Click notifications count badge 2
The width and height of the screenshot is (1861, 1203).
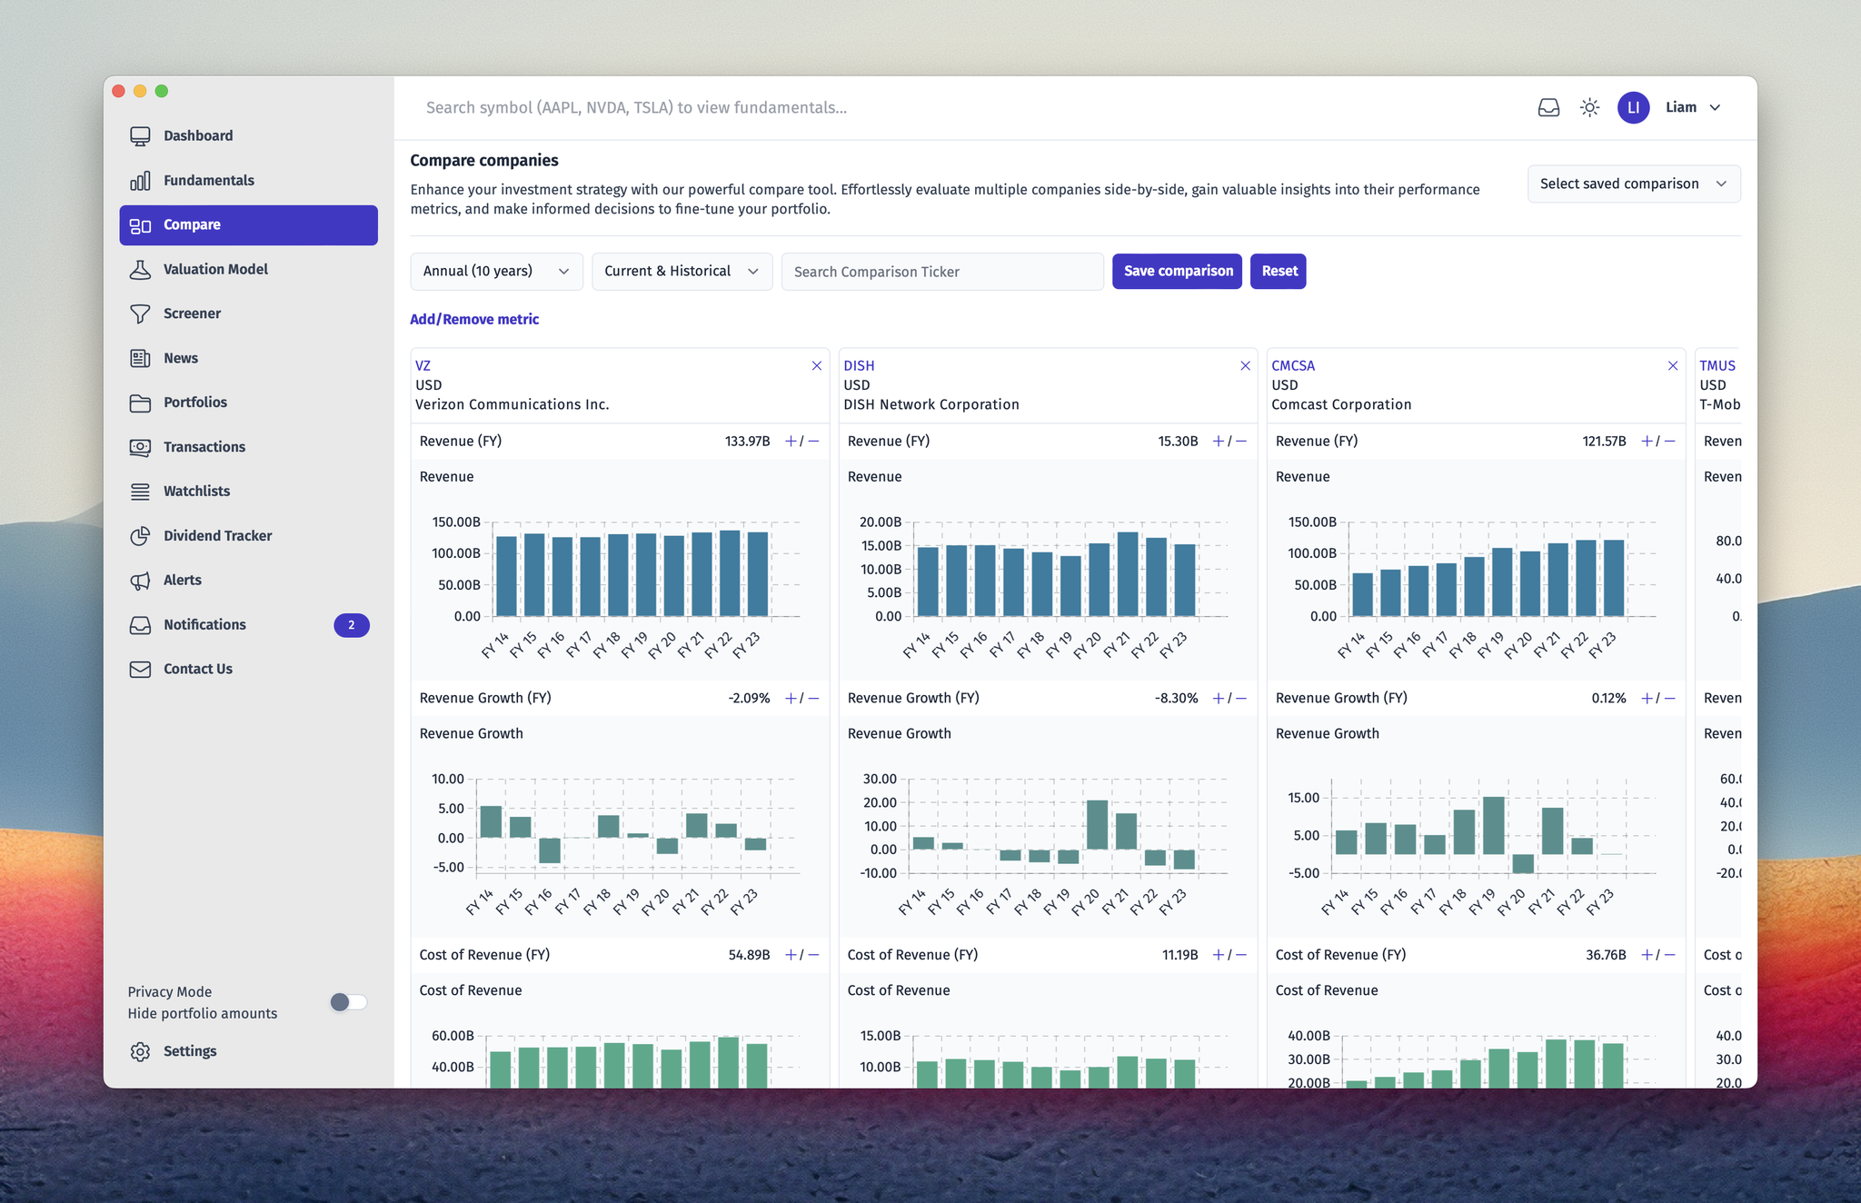[x=351, y=625]
